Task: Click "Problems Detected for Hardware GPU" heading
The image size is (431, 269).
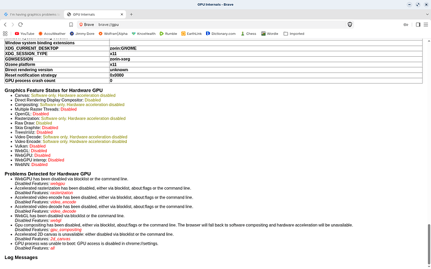Action: click(x=47, y=174)
